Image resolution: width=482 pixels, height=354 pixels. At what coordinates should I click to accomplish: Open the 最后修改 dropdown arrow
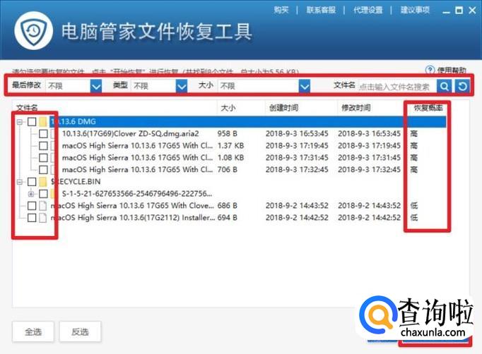pyautogui.click(x=96, y=86)
